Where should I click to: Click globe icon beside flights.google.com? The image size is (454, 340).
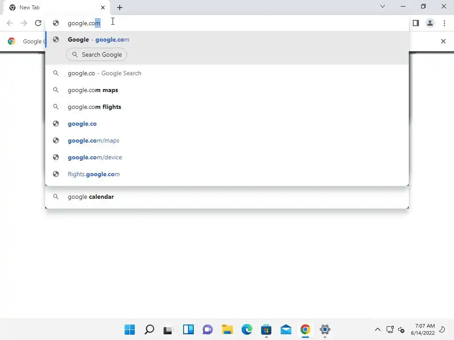pyautogui.click(x=56, y=174)
